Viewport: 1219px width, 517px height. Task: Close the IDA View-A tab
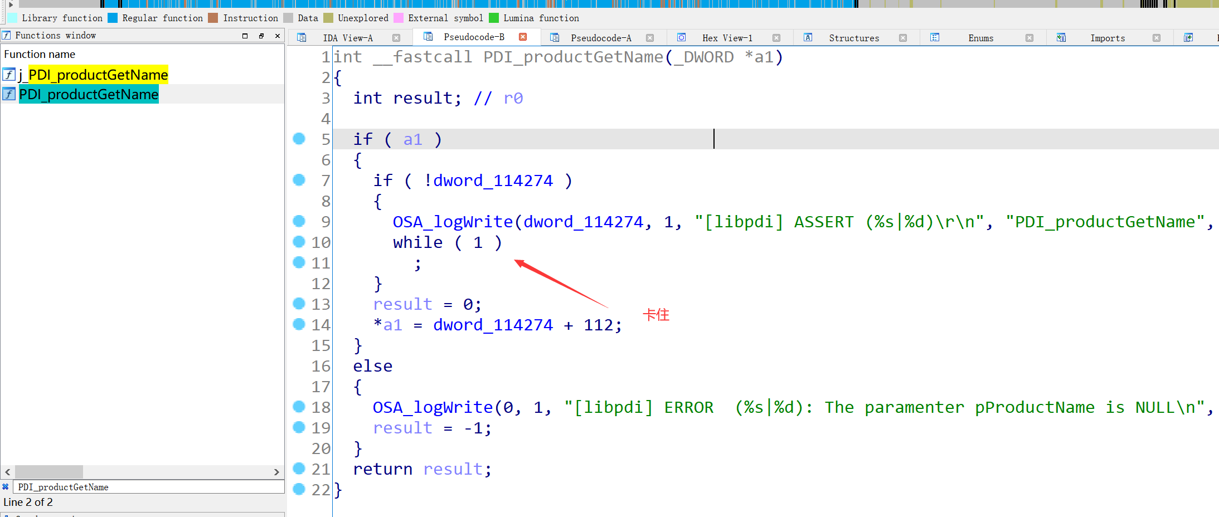(396, 38)
